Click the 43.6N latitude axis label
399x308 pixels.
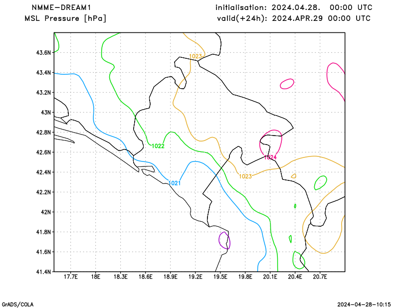coord(43,53)
